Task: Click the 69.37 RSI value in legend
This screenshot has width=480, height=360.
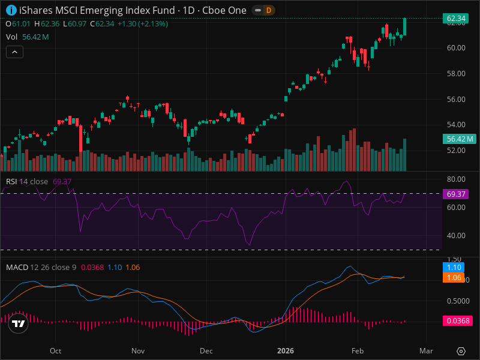Action: 62,182
